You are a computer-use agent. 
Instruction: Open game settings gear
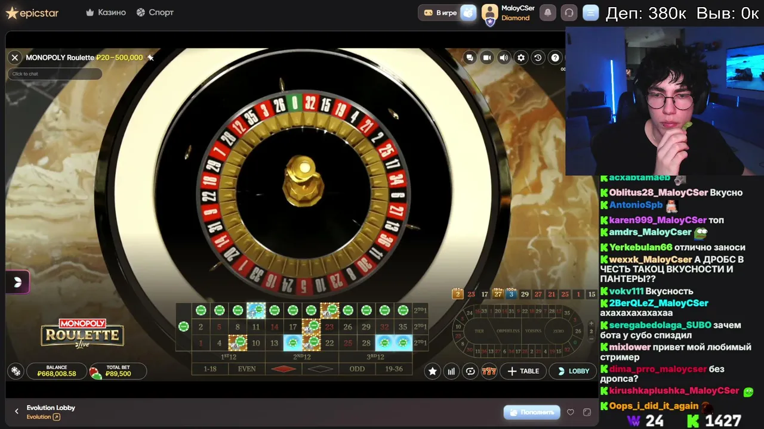click(521, 58)
